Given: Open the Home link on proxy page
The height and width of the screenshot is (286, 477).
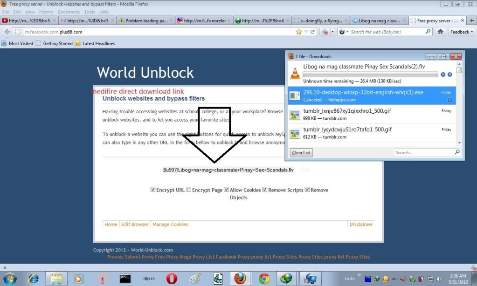Looking at the screenshot, I should 111,225.
